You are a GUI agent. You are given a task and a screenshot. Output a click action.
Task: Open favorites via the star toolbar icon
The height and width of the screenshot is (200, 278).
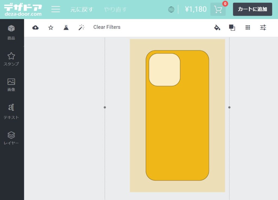(x=50, y=27)
